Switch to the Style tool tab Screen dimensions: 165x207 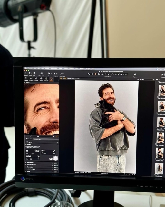[41, 79]
